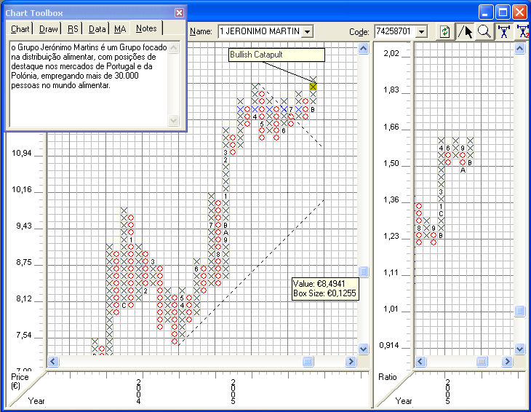Click the refresh chart icon
531x412 pixels.
point(444,31)
